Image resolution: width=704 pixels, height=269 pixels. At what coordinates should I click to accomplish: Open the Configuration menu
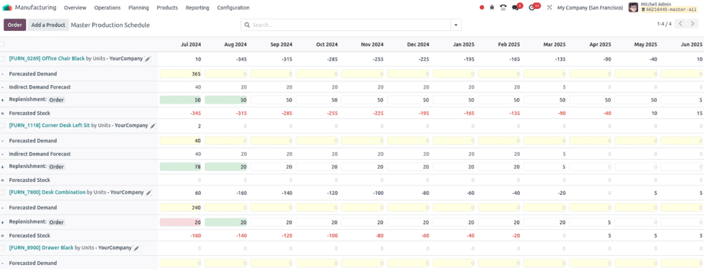click(x=233, y=8)
